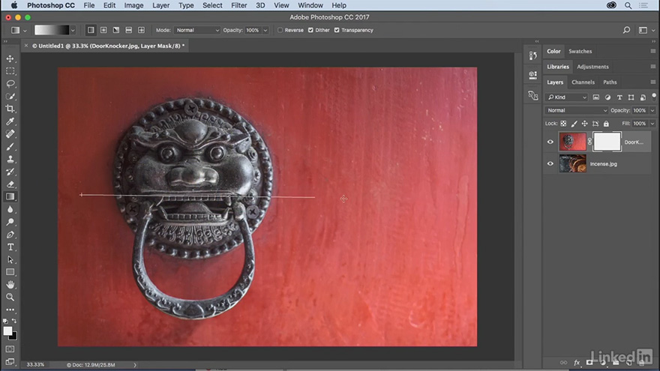Click the foreground color swatch

(x=7, y=331)
